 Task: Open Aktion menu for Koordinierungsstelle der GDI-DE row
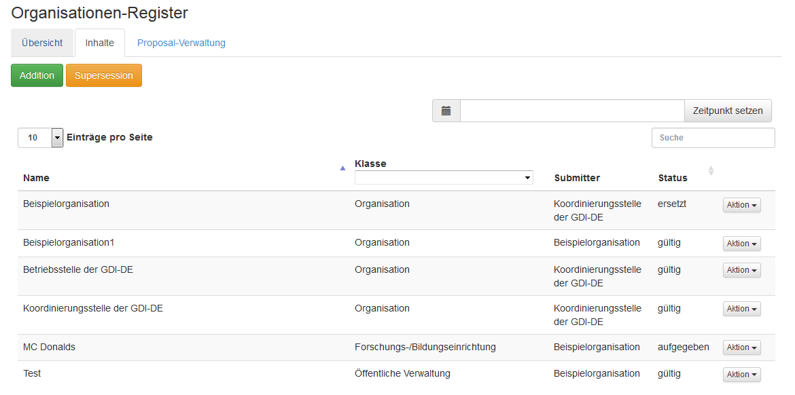pyautogui.click(x=741, y=309)
